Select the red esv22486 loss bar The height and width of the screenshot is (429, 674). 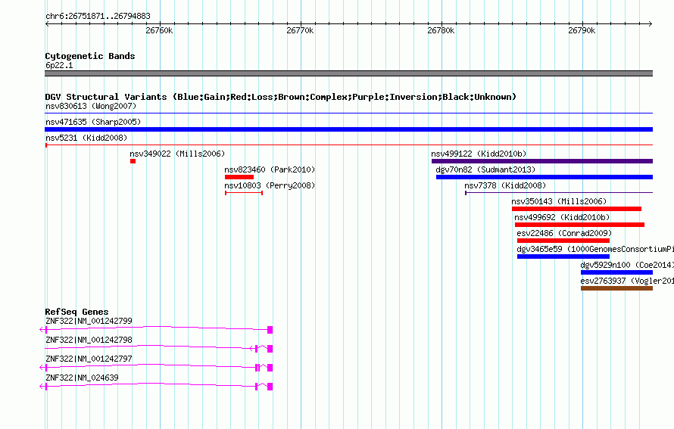(x=563, y=241)
